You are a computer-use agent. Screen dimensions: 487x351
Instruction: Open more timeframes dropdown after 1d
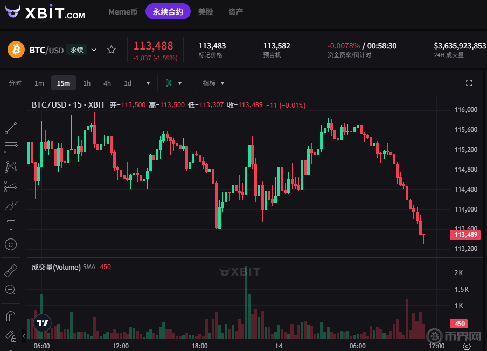coord(148,83)
